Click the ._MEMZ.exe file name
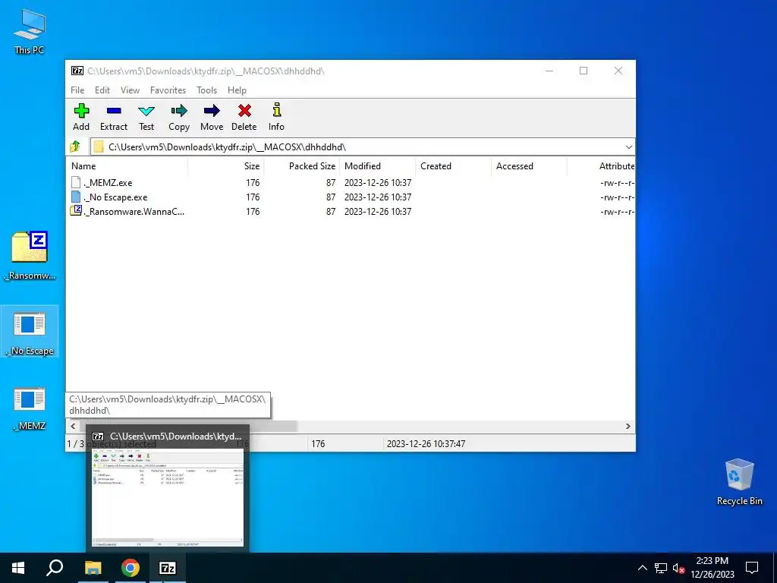Image resolution: width=777 pixels, height=583 pixels. (108, 182)
